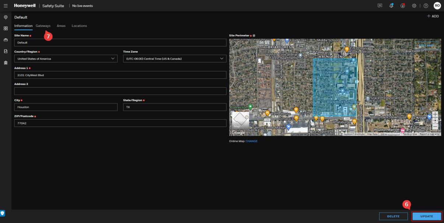The width and height of the screenshot is (444, 223).
Task: Click the ZIP/Postcode input field
Action: coord(120,123)
